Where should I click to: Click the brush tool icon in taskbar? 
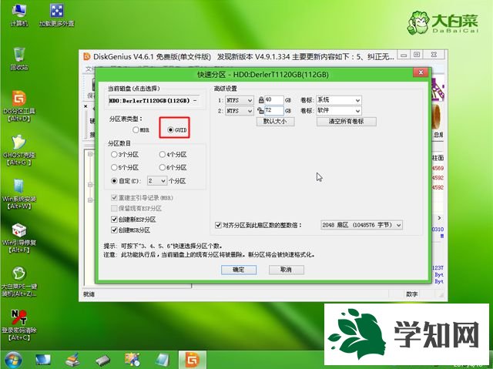pos(72,360)
